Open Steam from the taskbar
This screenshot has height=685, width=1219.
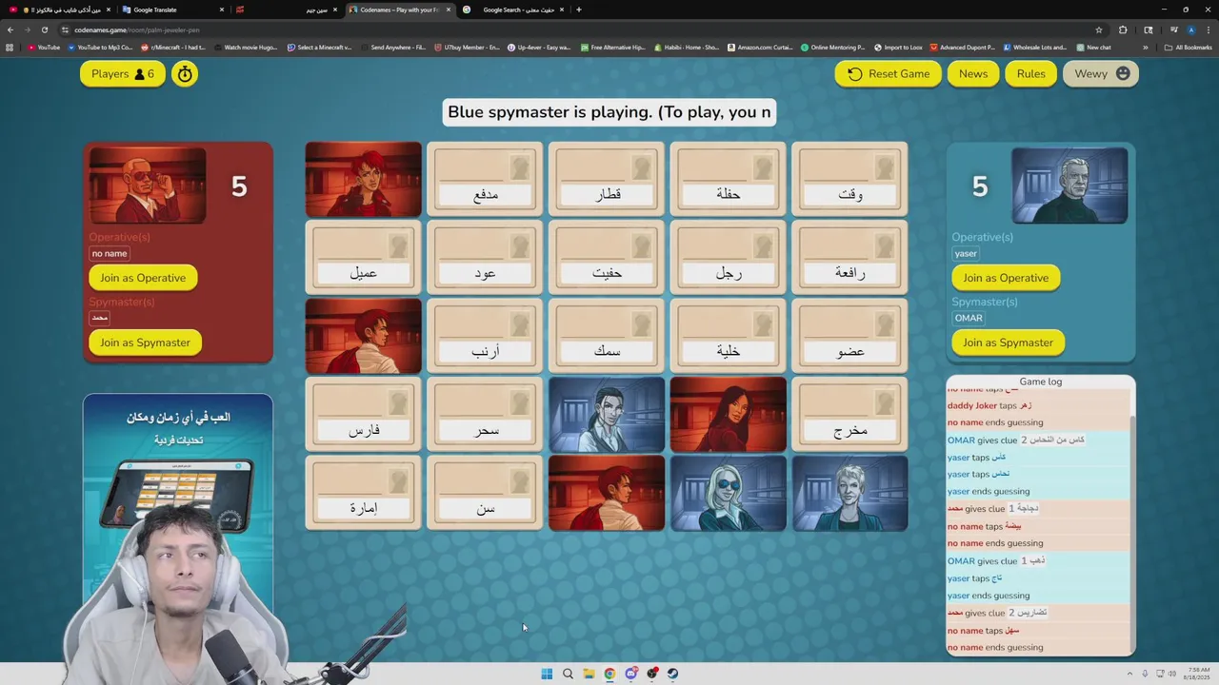click(672, 674)
